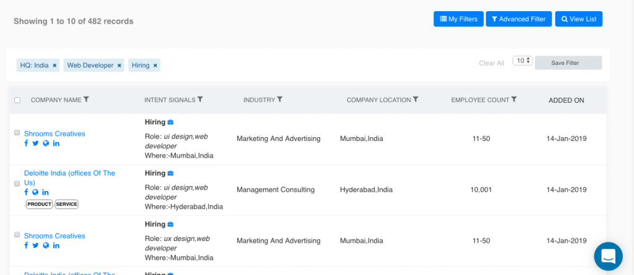Open LinkedIn icon in ux design Shrooms row
Screen dimensions: 634x275
point(56,245)
